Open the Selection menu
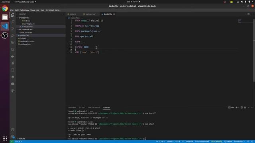Viewport: 255px width, 143px height. click(x=24, y=10)
